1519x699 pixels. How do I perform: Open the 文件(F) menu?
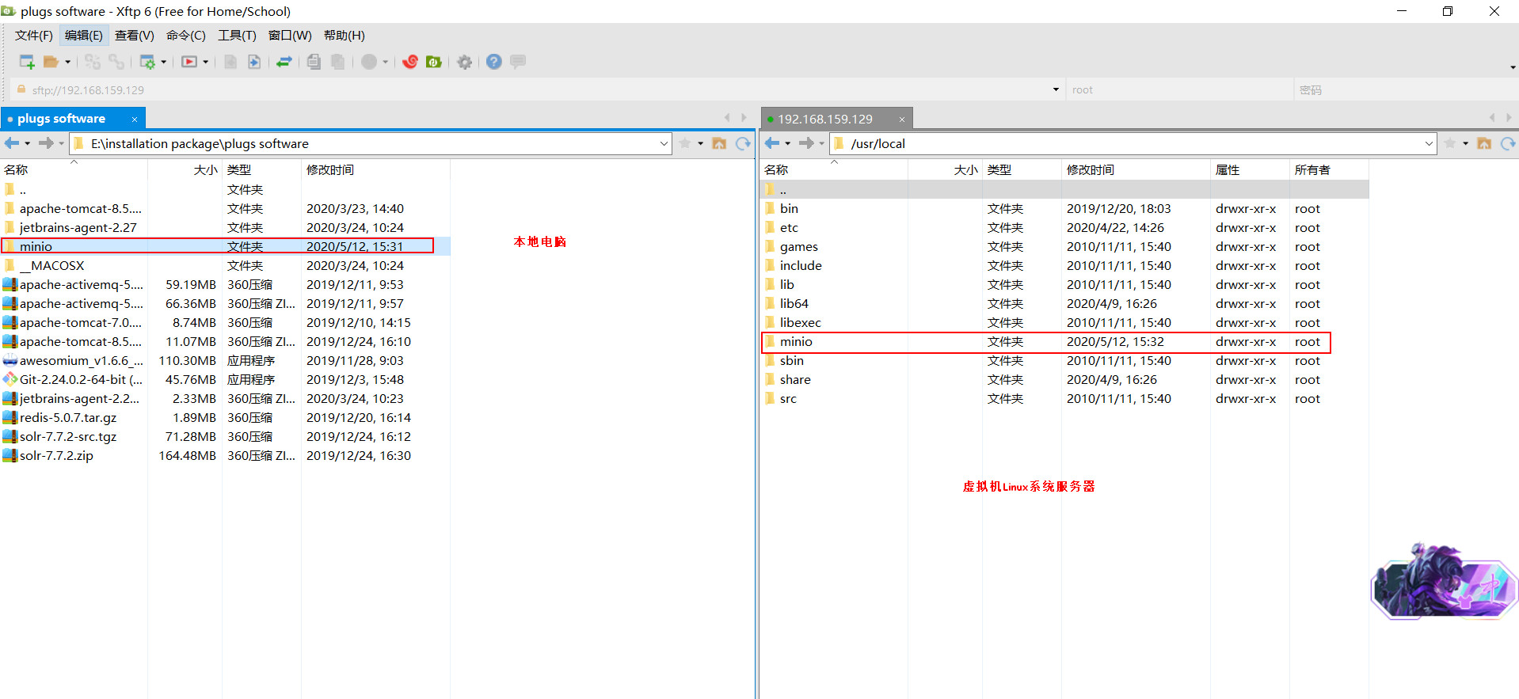(33, 35)
